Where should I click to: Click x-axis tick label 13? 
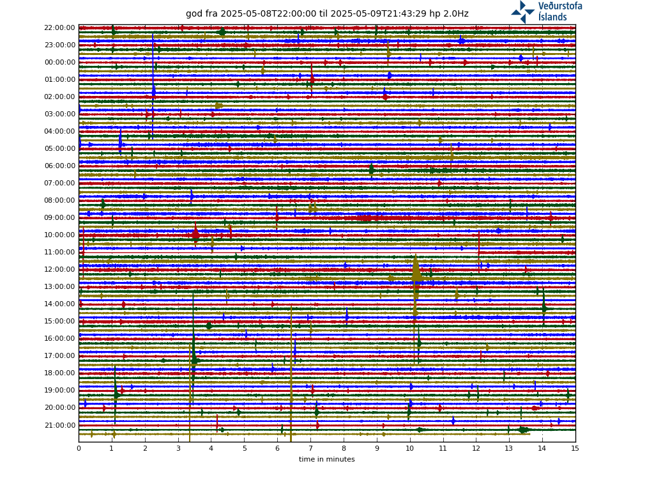pyautogui.click(x=509, y=448)
